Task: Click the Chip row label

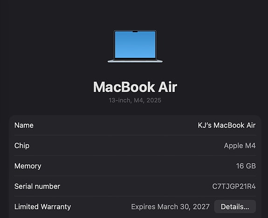Action: click(22, 146)
